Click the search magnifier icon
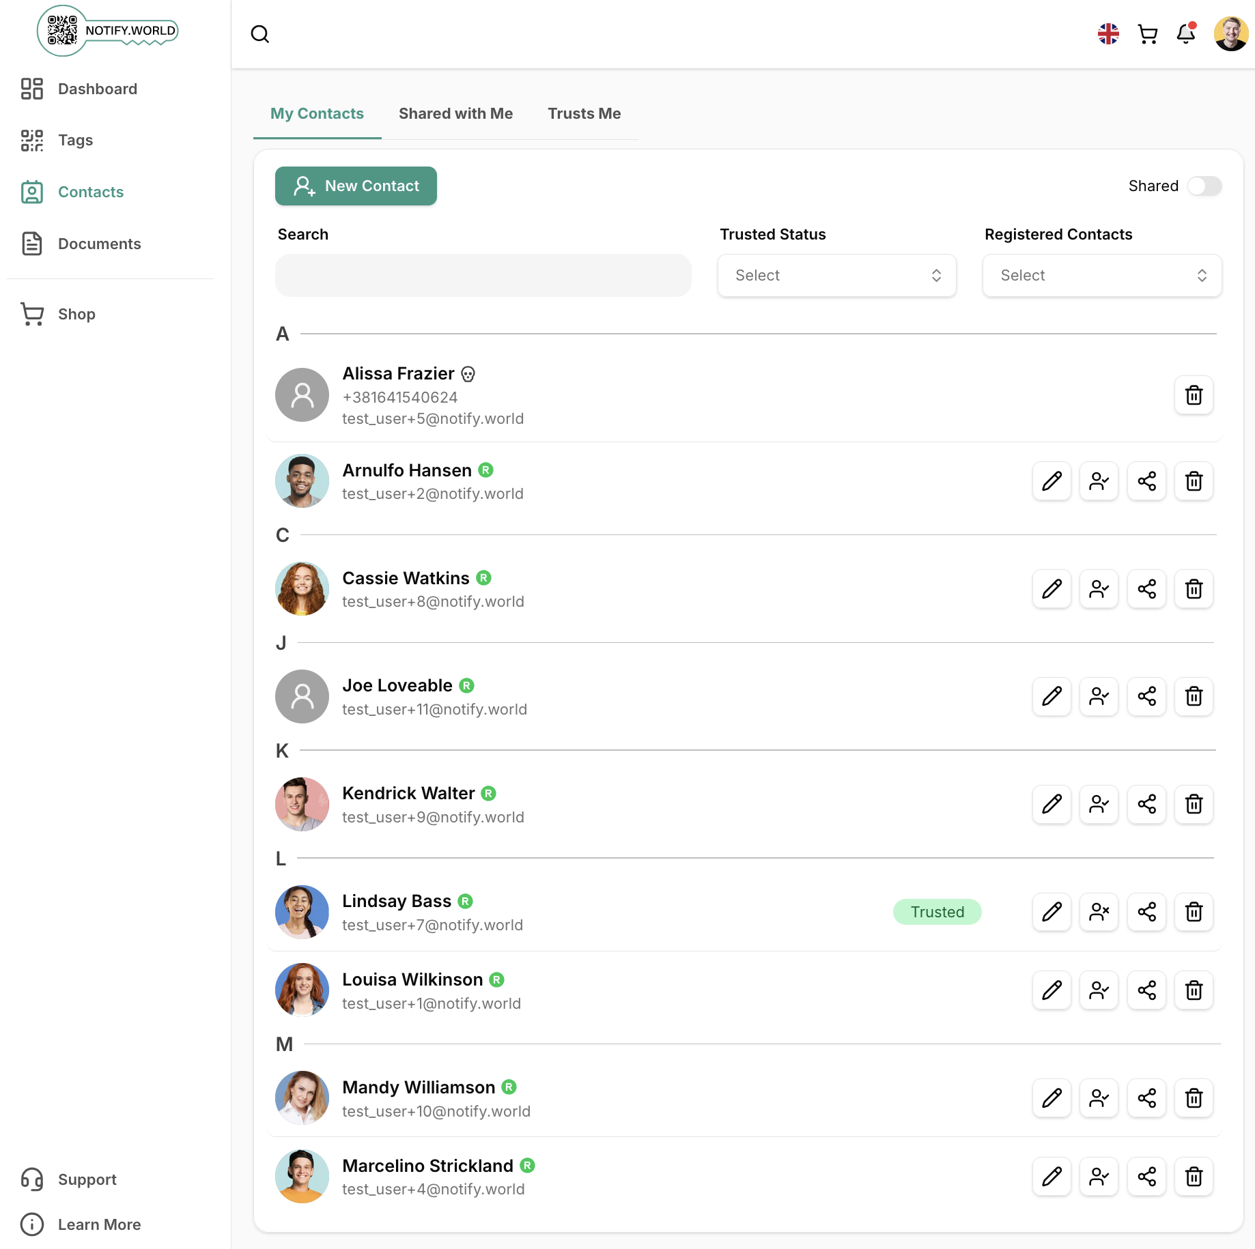The image size is (1255, 1249). point(260,34)
